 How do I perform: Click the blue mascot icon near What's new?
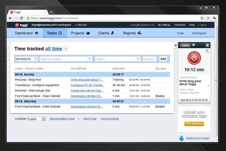click(x=181, y=138)
